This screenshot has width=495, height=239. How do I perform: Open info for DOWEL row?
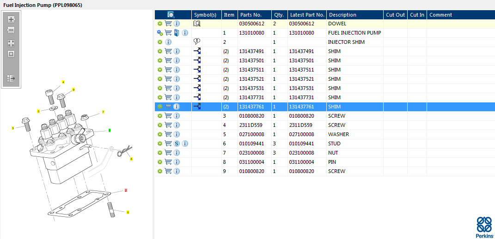click(177, 24)
